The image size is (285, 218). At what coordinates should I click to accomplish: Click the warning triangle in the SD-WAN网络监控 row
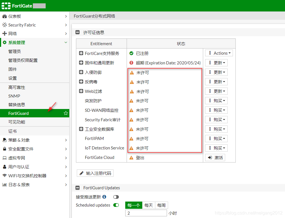(131, 110)
